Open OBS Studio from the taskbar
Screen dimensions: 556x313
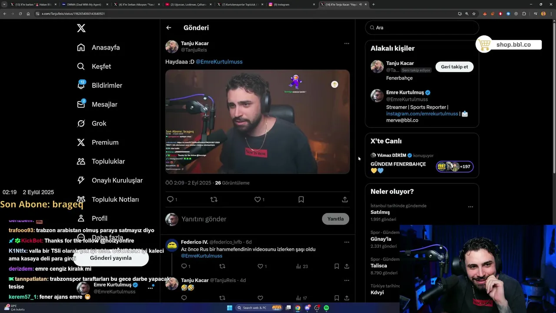pos(317,308)
